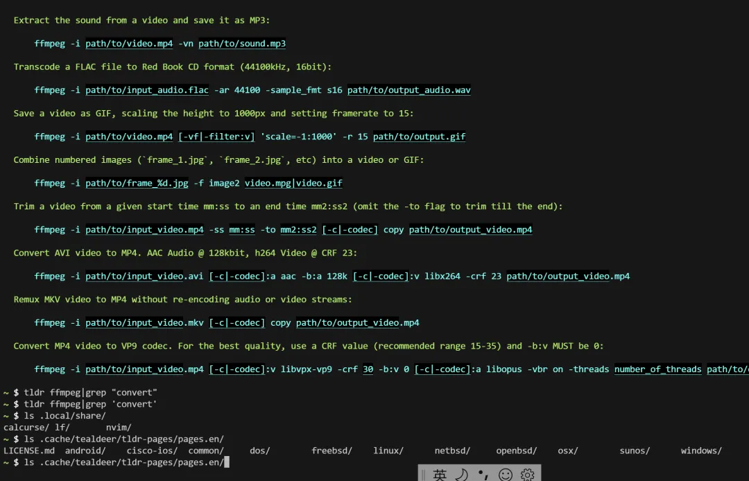Screen dimensions: 749x481
Task: Click sunos/ in the pages.en listing
Action: [635, 451]
